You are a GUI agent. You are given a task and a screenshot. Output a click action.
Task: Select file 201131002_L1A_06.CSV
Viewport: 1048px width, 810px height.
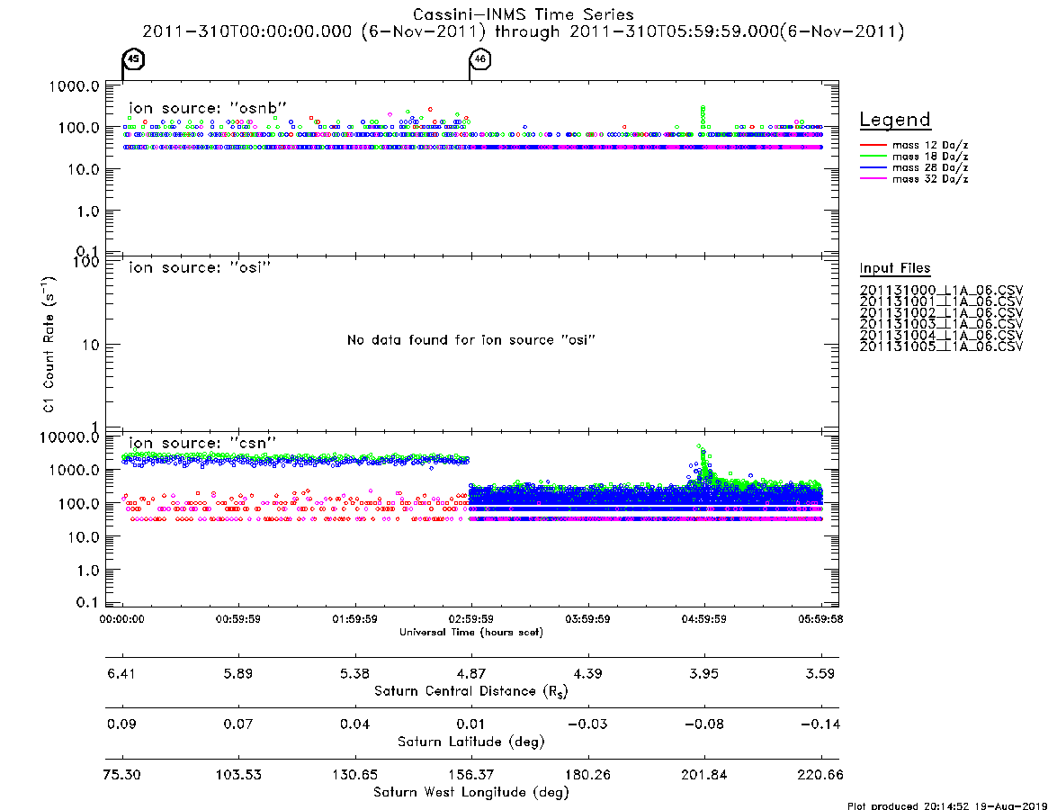pos(941,313)
